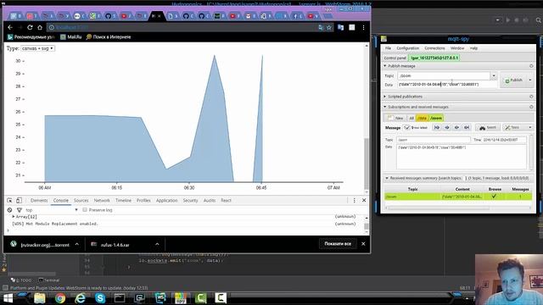Viewport: 543px width, 305px height.
Task: Close the DevTools panel
Action: click(x=364, y=200)
